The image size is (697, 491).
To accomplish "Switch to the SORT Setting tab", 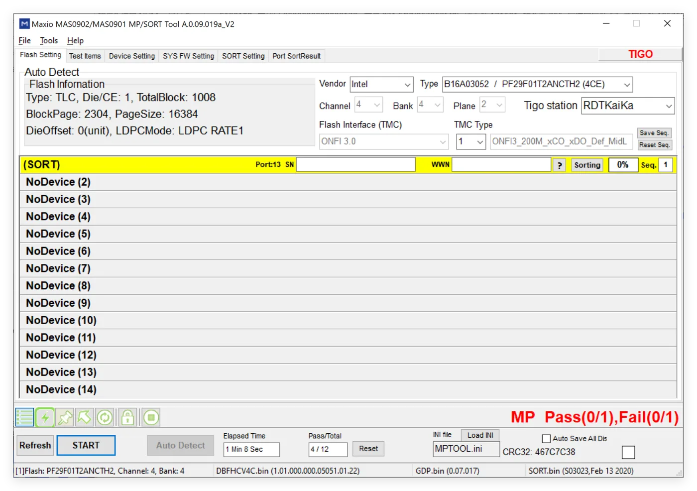I will point(243,56).
